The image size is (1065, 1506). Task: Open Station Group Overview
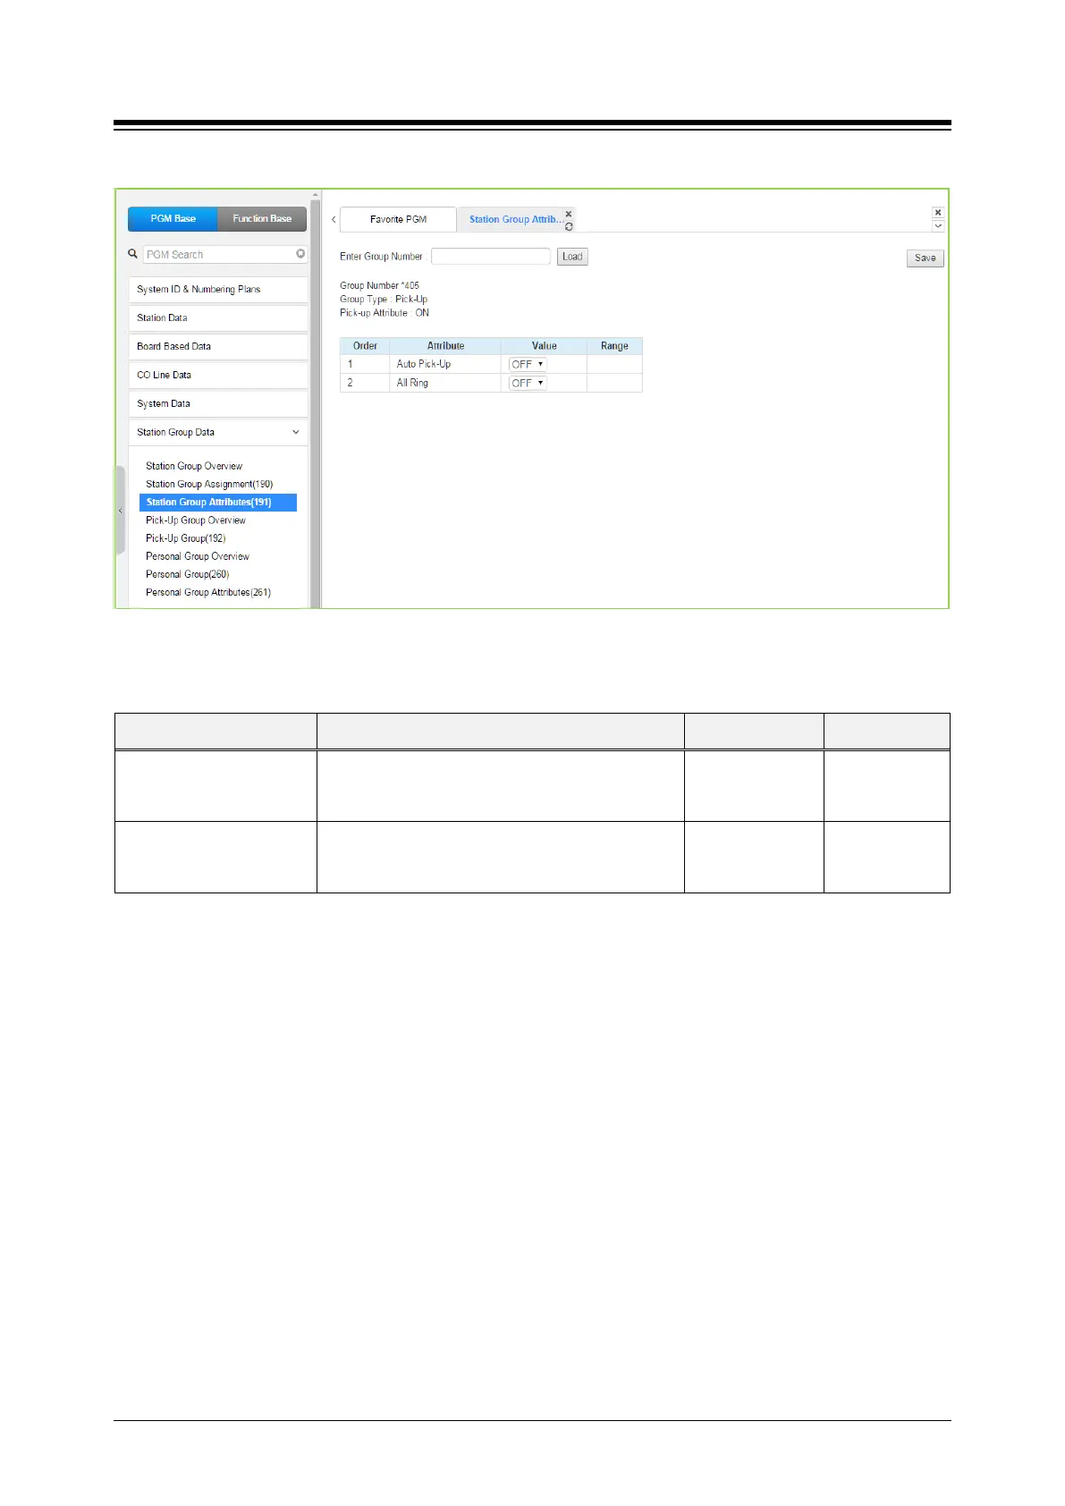[194, 466]
